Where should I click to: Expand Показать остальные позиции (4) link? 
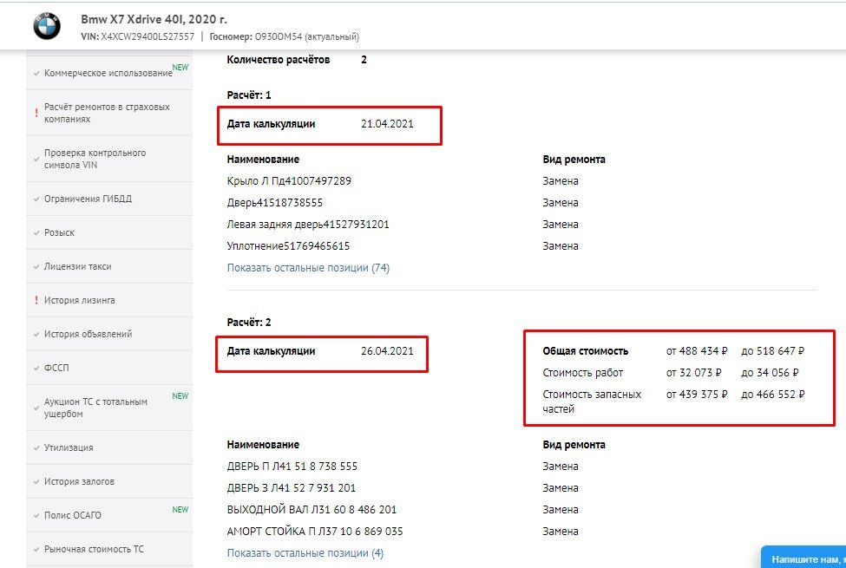305,553
